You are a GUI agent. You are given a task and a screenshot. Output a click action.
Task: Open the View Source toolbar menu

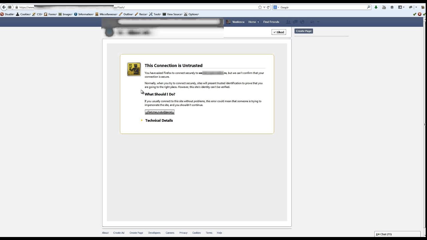[x=173, y=14]
